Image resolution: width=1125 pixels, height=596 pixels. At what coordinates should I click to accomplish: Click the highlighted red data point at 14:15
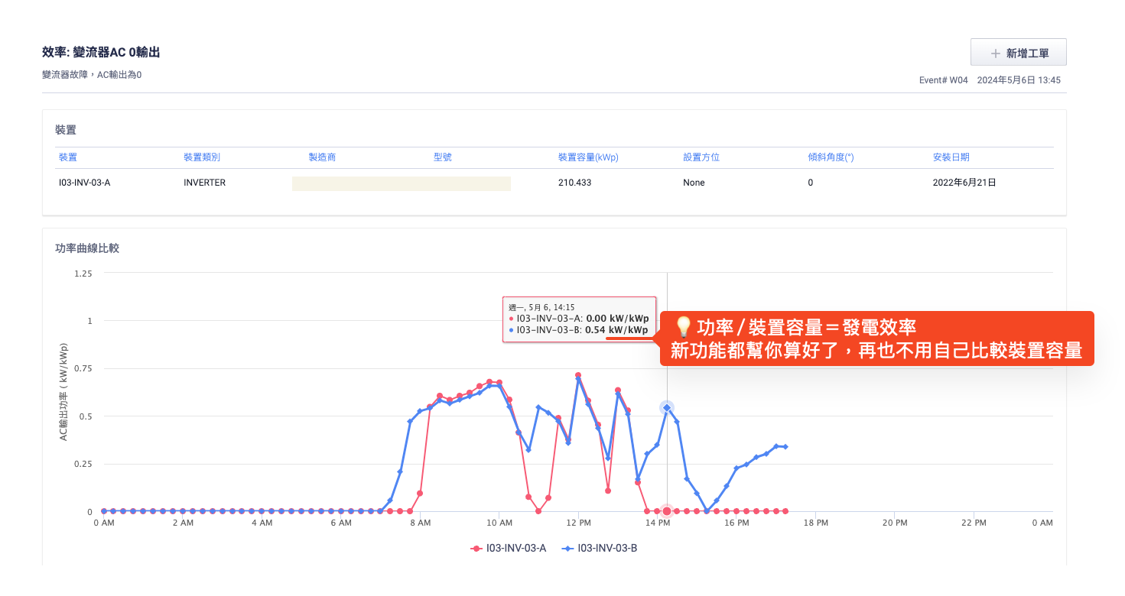tap(667, 510)
